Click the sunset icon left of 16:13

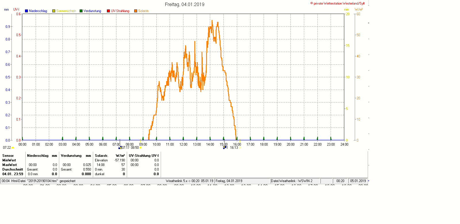[225, 148]
